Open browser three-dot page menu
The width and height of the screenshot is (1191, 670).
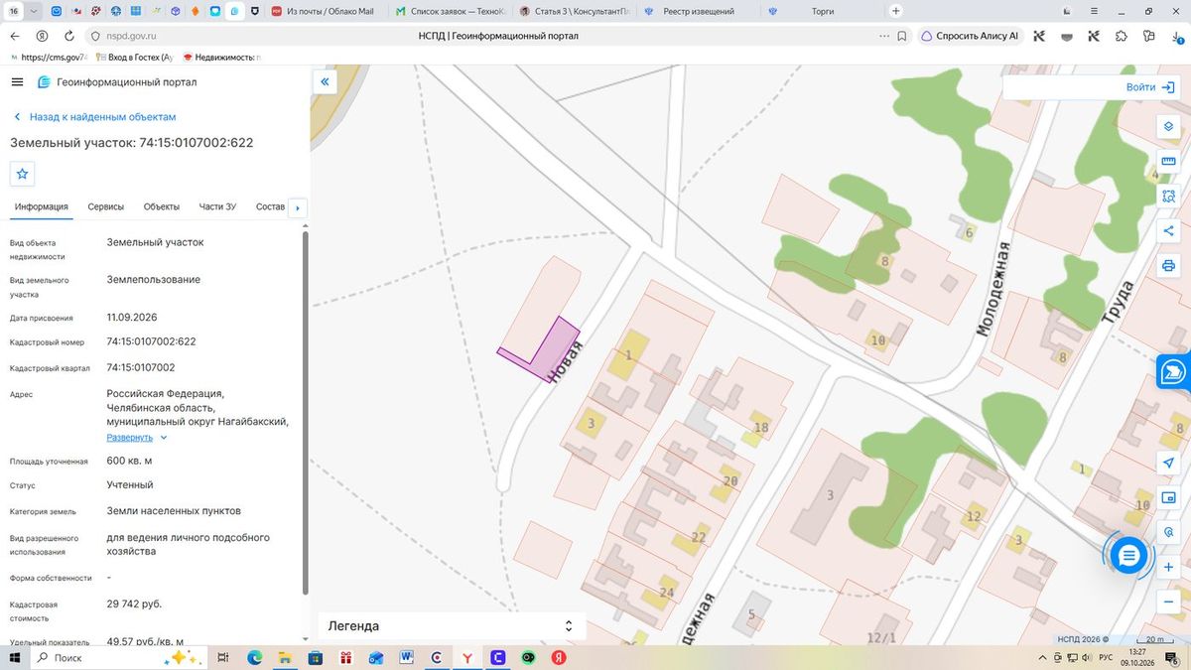click(x=883, y=36)
